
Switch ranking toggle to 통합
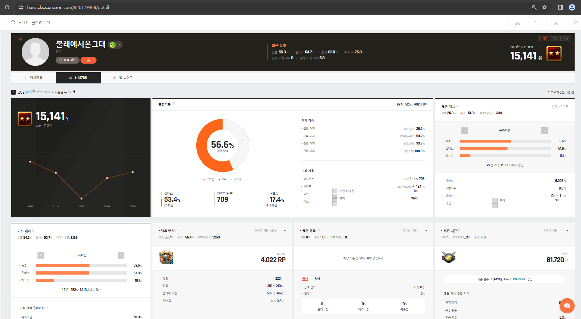pyautogui.click(x=555, y=39)
